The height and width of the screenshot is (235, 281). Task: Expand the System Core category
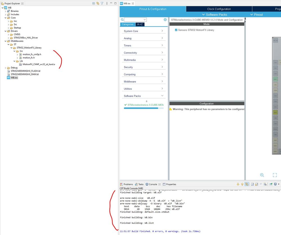143,31
